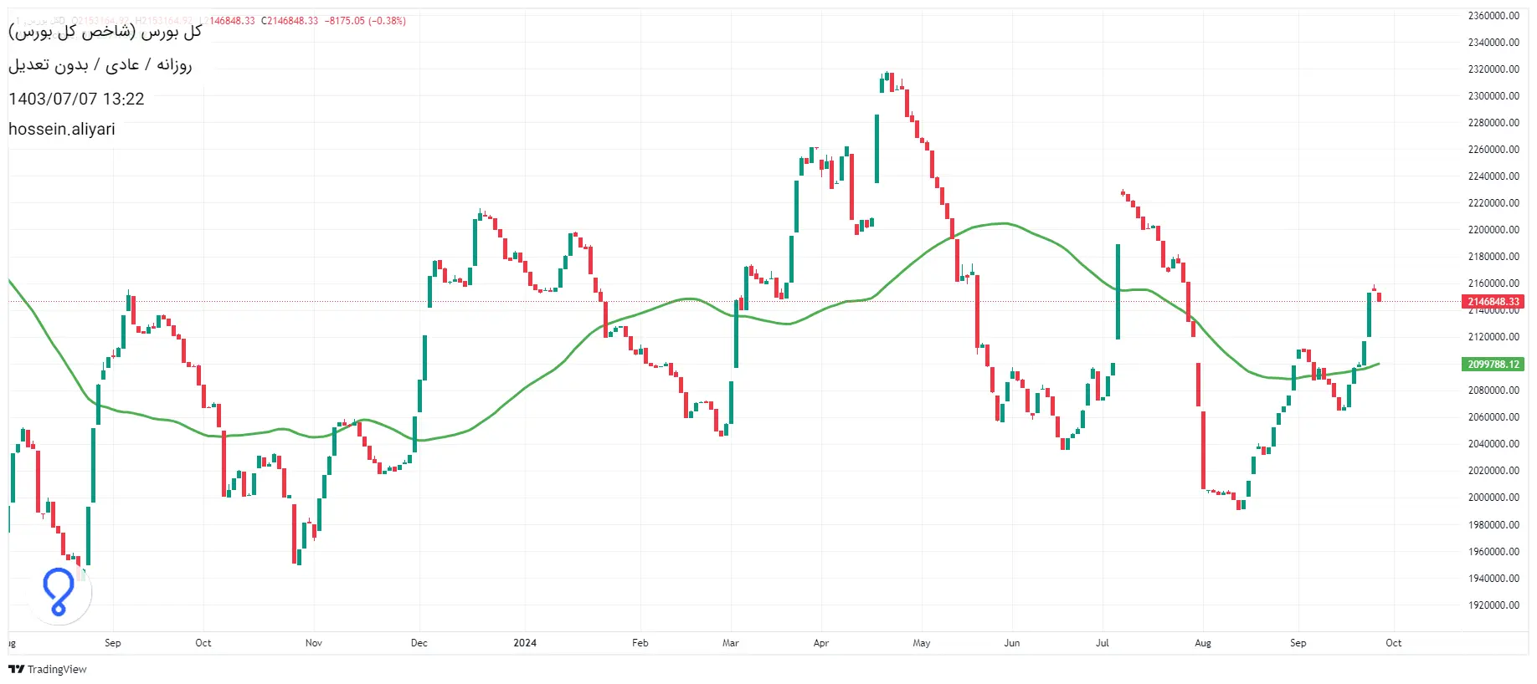This screenshot has width=1537, height=684.
Task: Click the chart title کل بورس (شاخص کل بورس)
Action: [x=105, y=32]
